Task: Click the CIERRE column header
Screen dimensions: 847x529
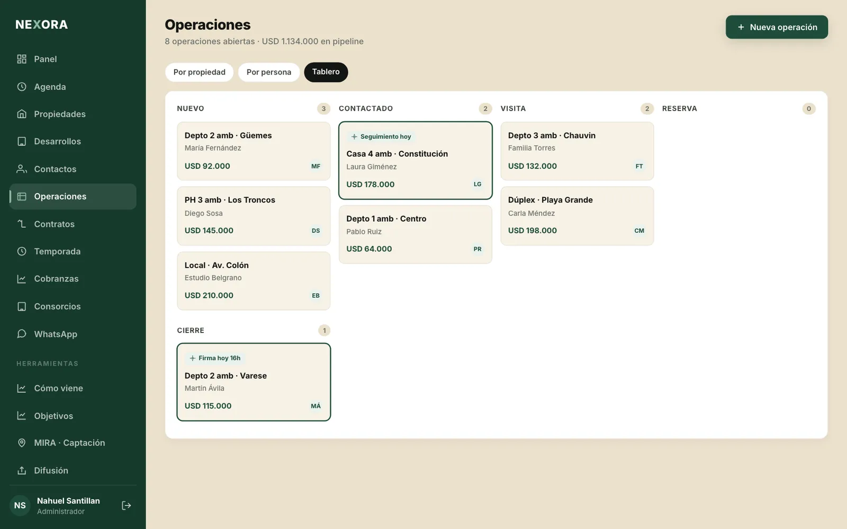Action: click(x=191, y=331)
